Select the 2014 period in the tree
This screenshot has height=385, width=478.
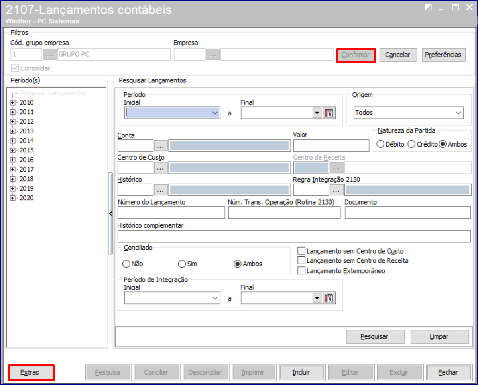tap(27, 141)
